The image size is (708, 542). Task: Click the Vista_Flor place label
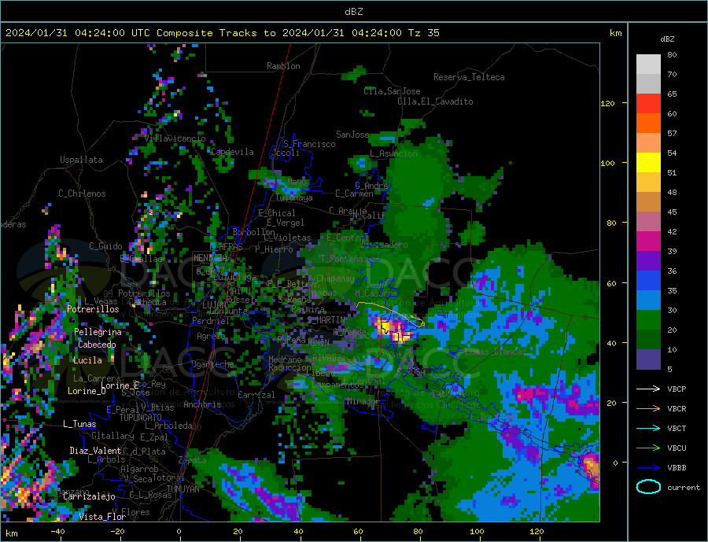[102, 517]
